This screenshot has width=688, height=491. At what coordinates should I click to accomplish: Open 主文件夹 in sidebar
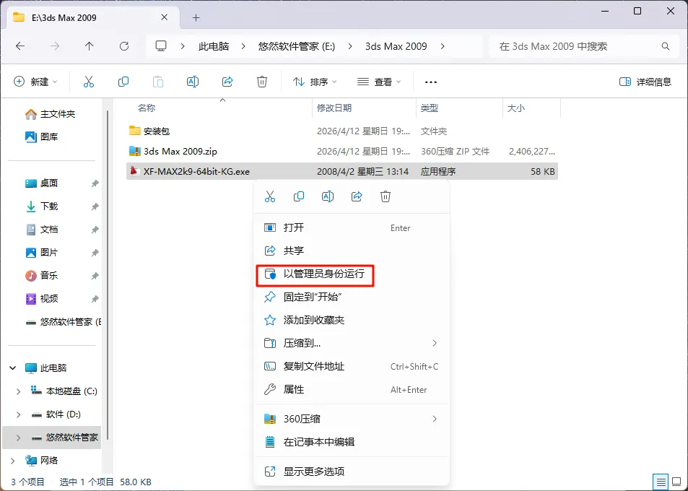click(x=51, y=114)
